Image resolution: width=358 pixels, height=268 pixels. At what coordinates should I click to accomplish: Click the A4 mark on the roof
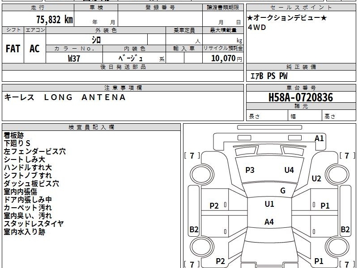pos(269,222)
